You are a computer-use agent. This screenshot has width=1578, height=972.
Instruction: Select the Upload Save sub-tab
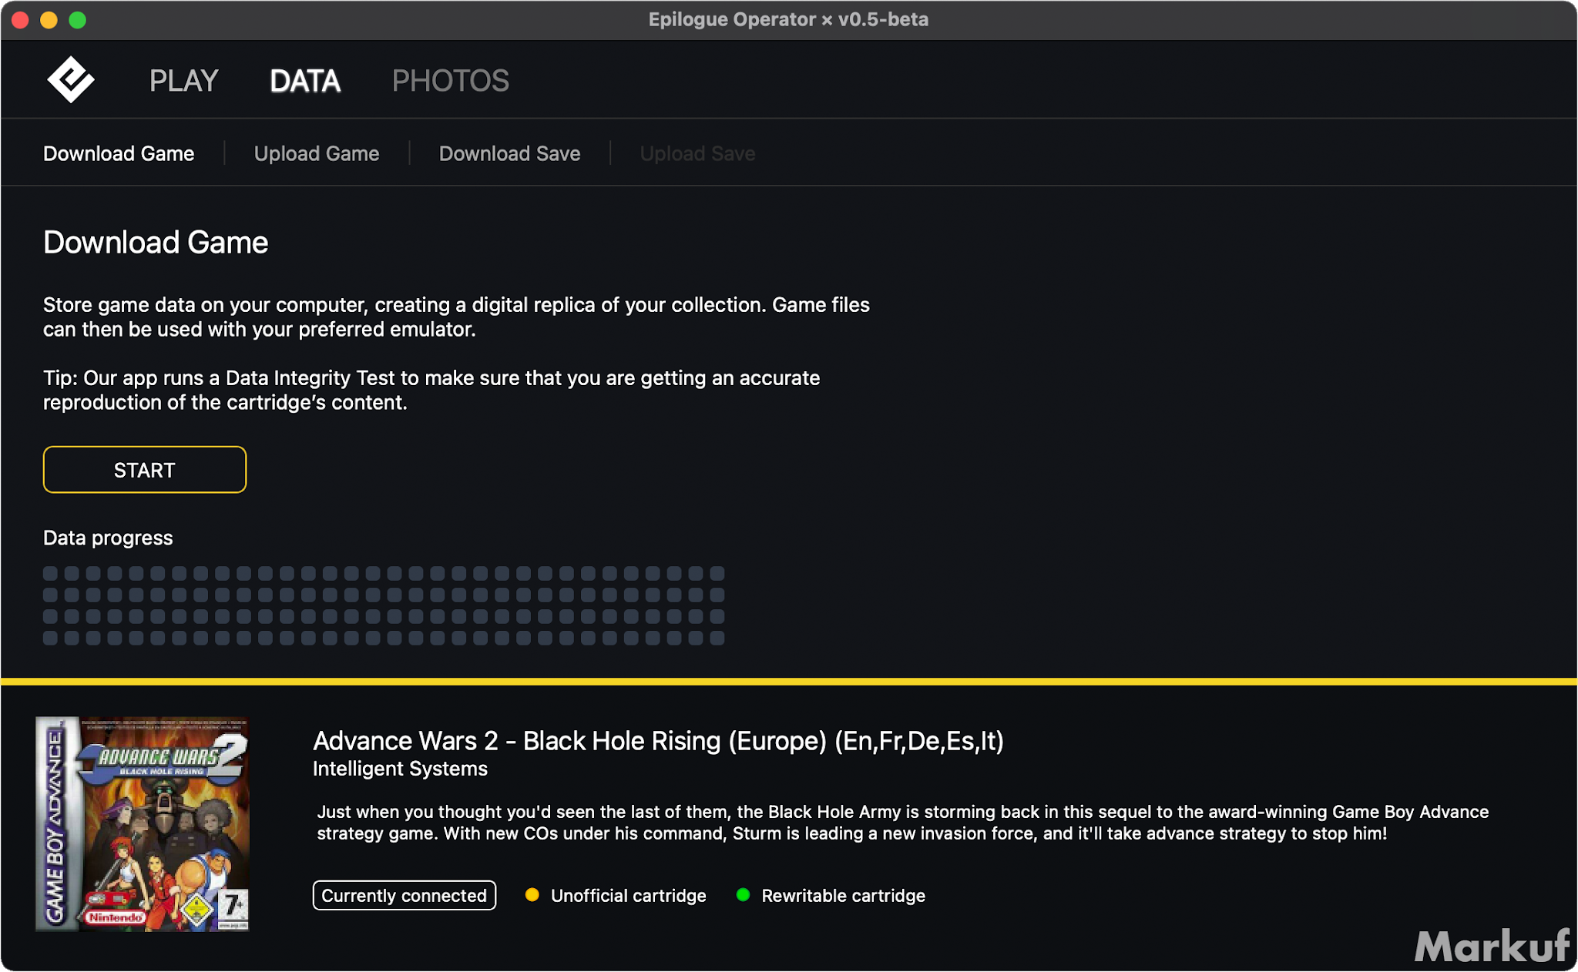pyautogui.click(x=697, y=153)
